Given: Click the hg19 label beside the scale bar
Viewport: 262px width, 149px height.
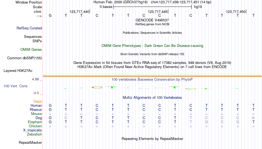Looking at the screenshot, I should point(198,7).
